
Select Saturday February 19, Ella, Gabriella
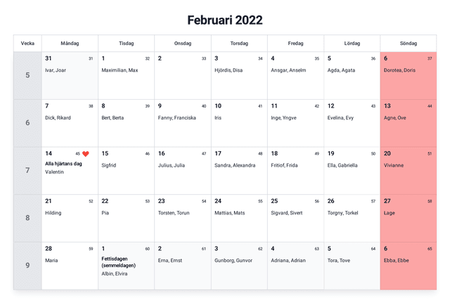point(352,170)
